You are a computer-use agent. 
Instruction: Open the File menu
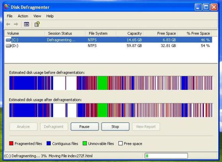pyautogui.click(x=10, y=16)
